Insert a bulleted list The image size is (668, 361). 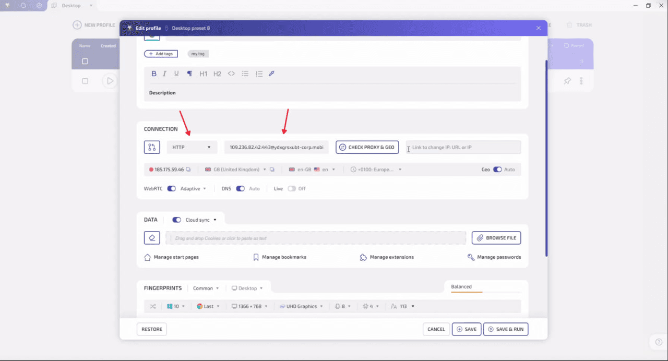tap(245, 74)
